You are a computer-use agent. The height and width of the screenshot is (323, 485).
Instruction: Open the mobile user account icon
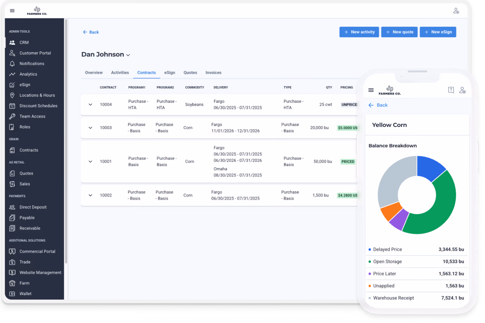tap(462, 90)
